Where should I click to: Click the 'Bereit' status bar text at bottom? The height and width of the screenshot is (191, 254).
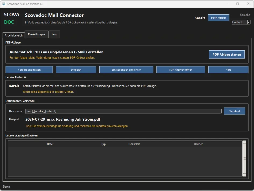[x=6, y=186]
